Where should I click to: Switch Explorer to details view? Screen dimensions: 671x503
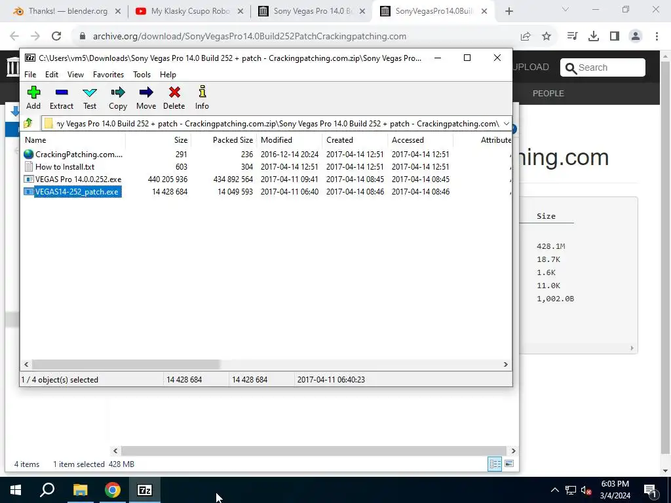(x=495, y=464)
